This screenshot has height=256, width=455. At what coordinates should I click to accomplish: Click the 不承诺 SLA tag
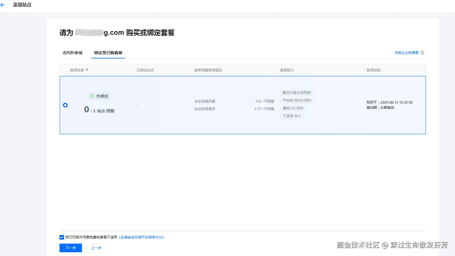tap(292, 116)
